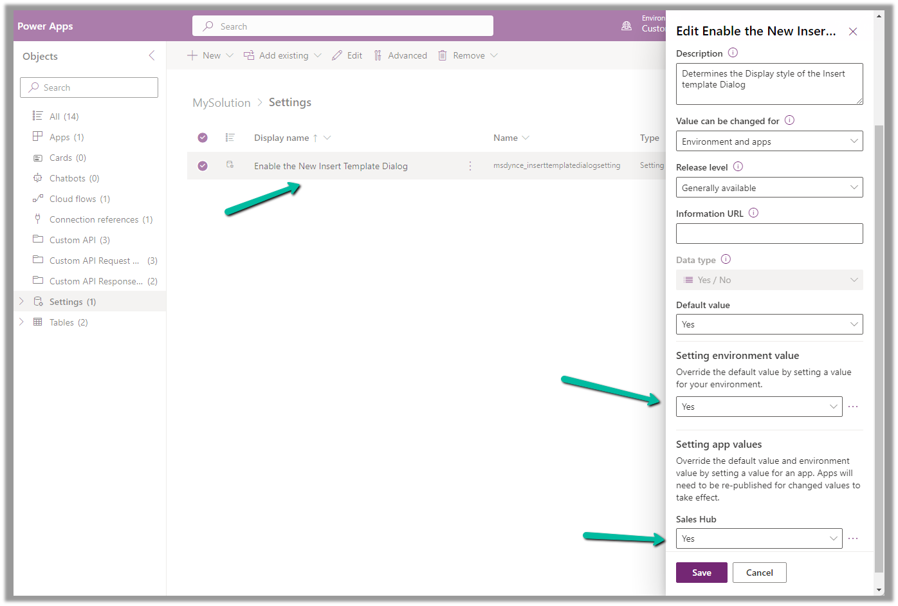Click the Description info icon
Viewport: 898px width, 606px height.
click(x=733, y=53)
